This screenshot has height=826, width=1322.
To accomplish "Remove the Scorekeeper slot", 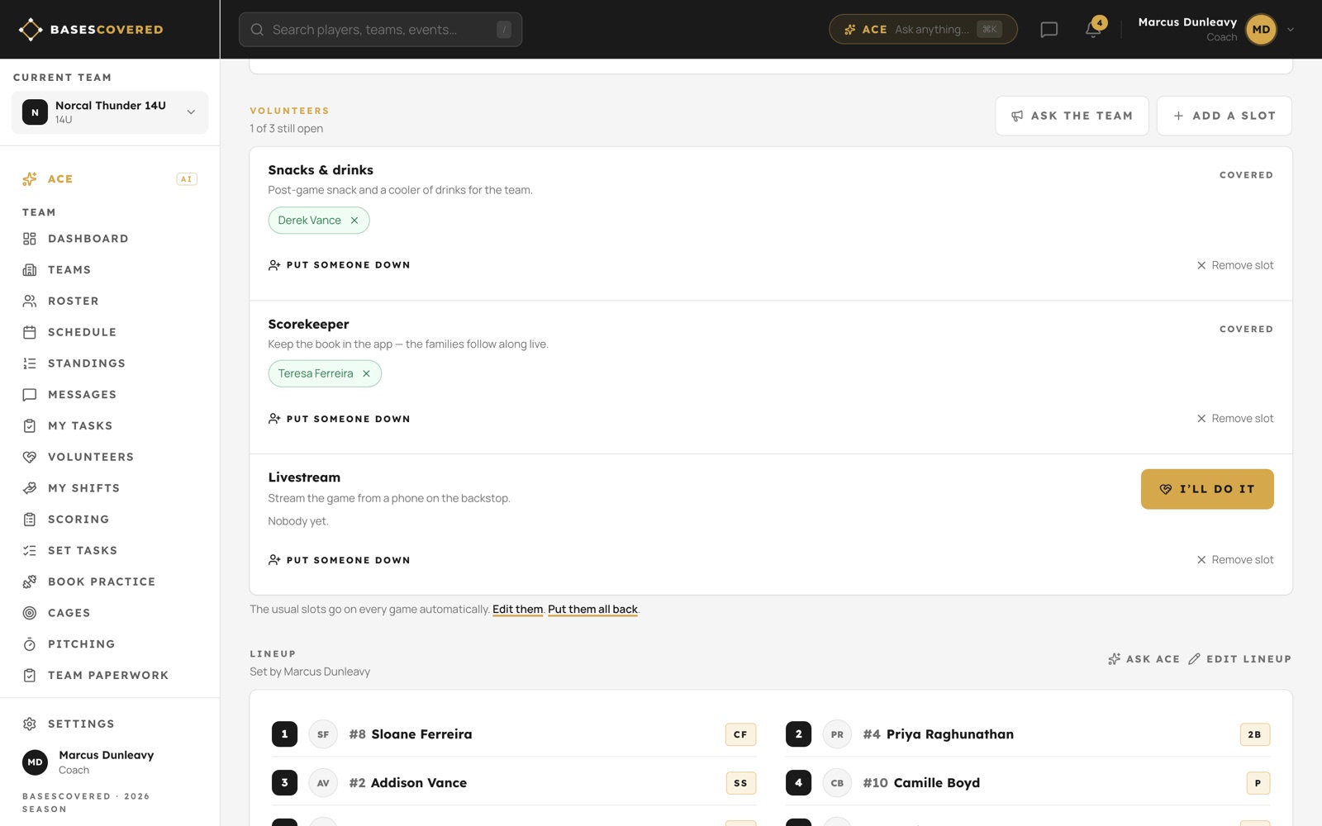I will (x=1235, y=419).
